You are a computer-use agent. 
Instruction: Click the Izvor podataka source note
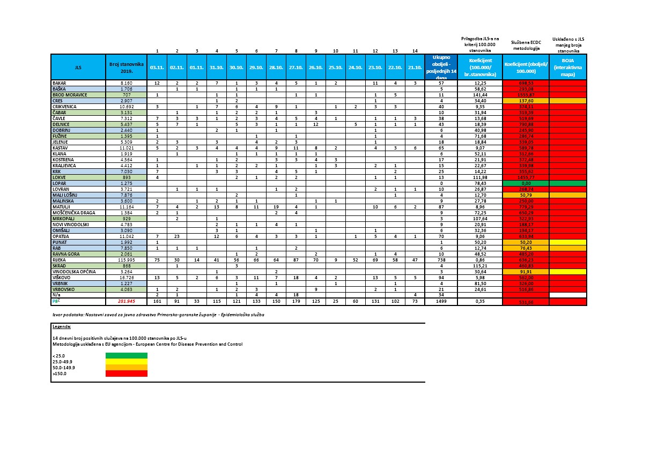(158, 315)
